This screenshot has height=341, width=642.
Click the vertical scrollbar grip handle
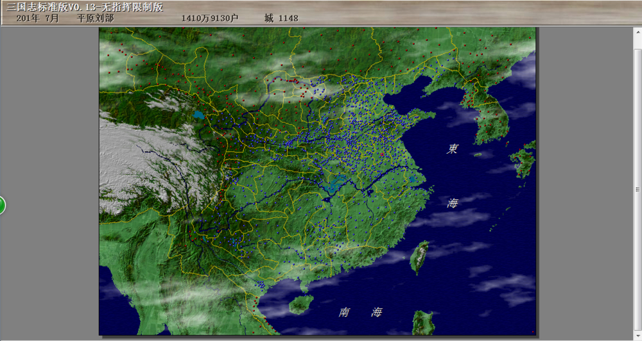(638, 189)
